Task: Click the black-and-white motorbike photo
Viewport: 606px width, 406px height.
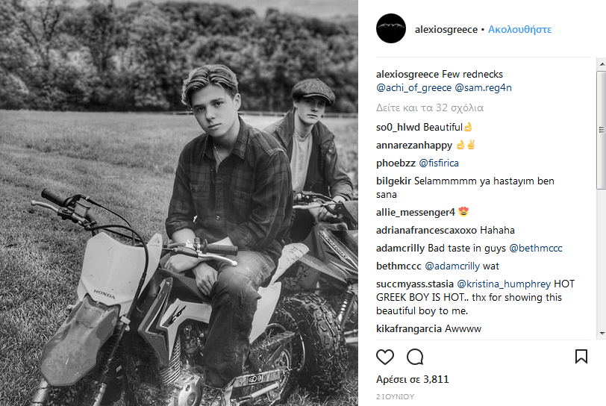Action: coord(179,203)
